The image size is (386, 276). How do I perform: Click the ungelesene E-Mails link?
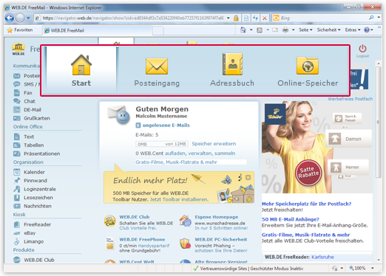[x=166, y=125]
